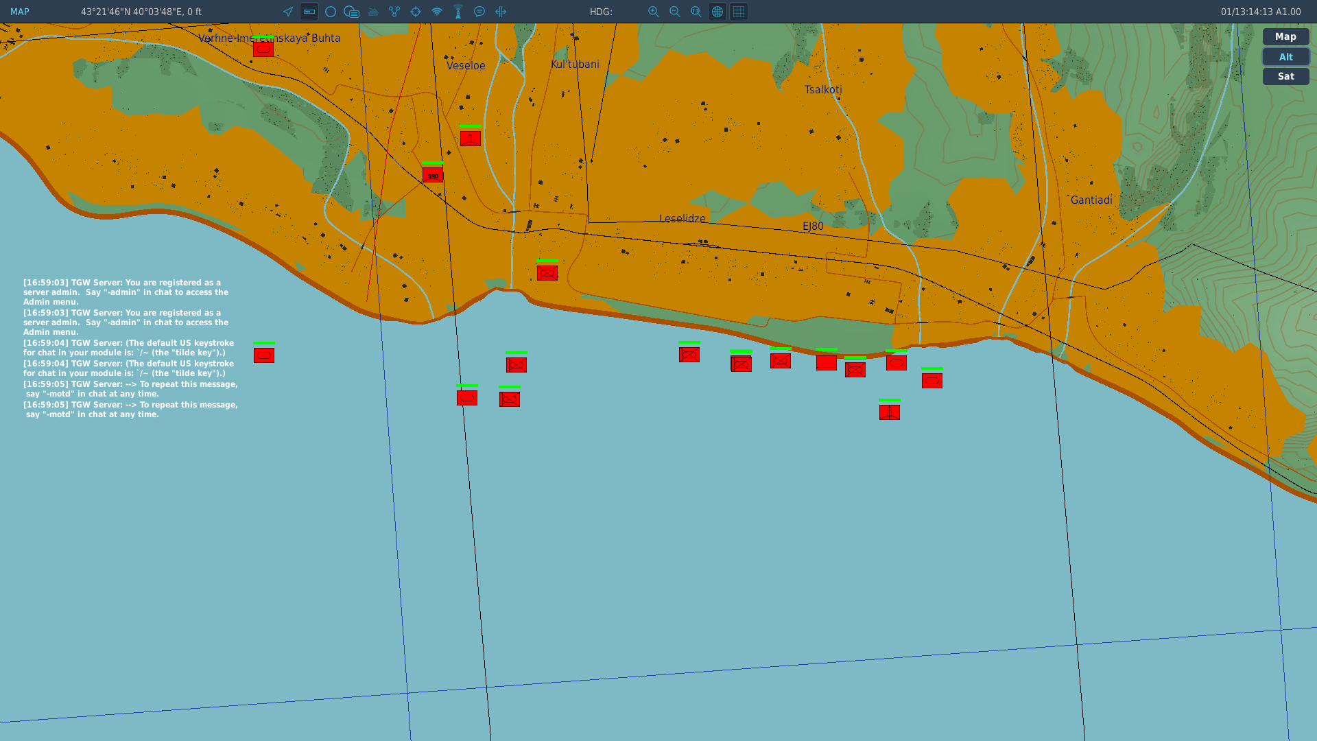Click the Tsalkoti town label
The image size is (1317, 741).
click(x=823, y=89)
